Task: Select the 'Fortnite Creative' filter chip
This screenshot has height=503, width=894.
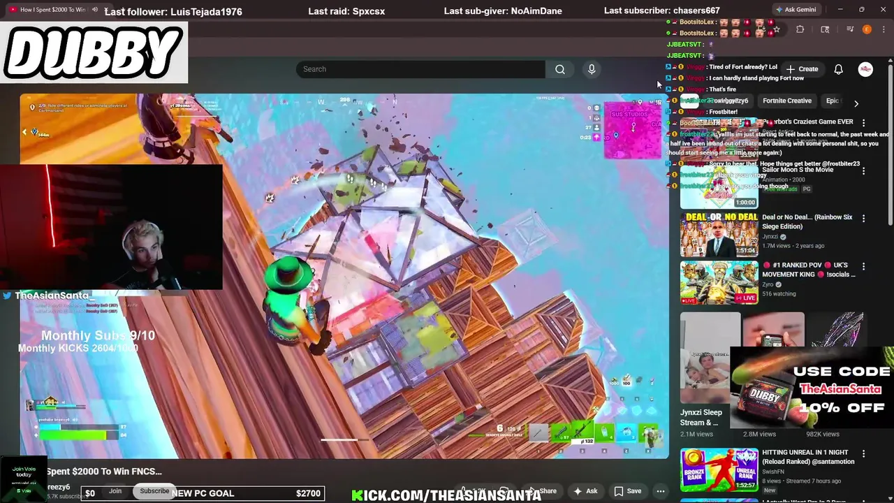Action: (x=787, y=101)
